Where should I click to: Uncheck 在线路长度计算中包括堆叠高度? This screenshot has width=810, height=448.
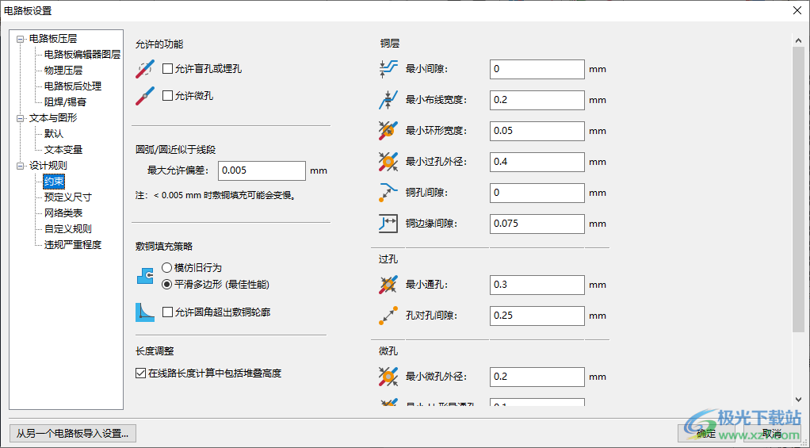[x=141, y=373]
